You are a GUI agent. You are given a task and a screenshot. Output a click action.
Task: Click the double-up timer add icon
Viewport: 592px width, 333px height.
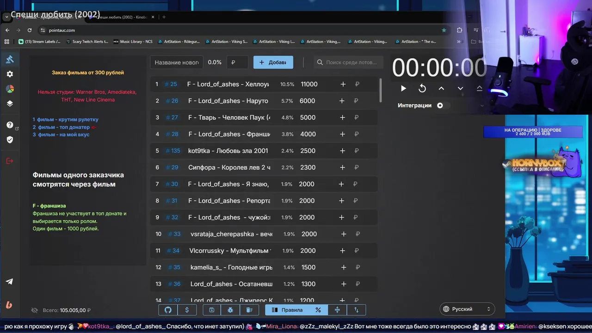[x=479, y=88]
